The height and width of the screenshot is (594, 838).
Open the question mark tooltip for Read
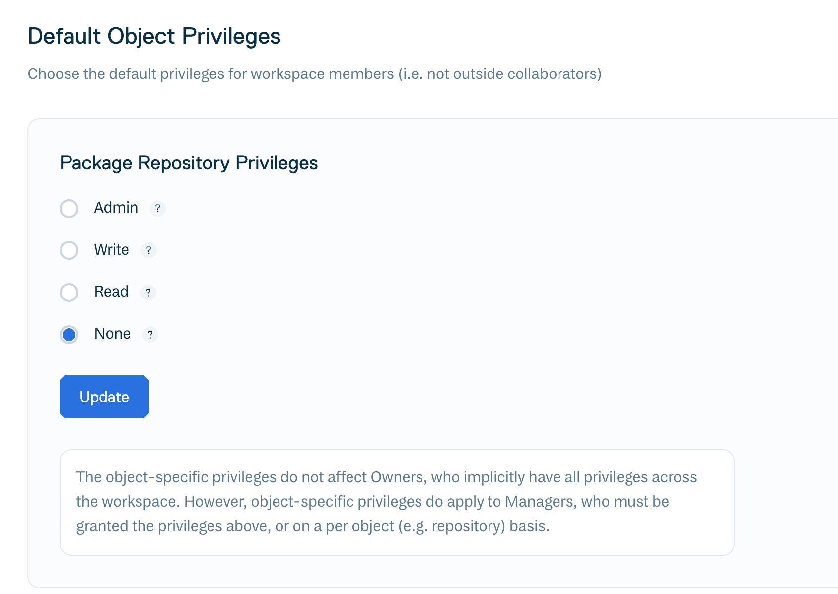click(x=148, y=293)
